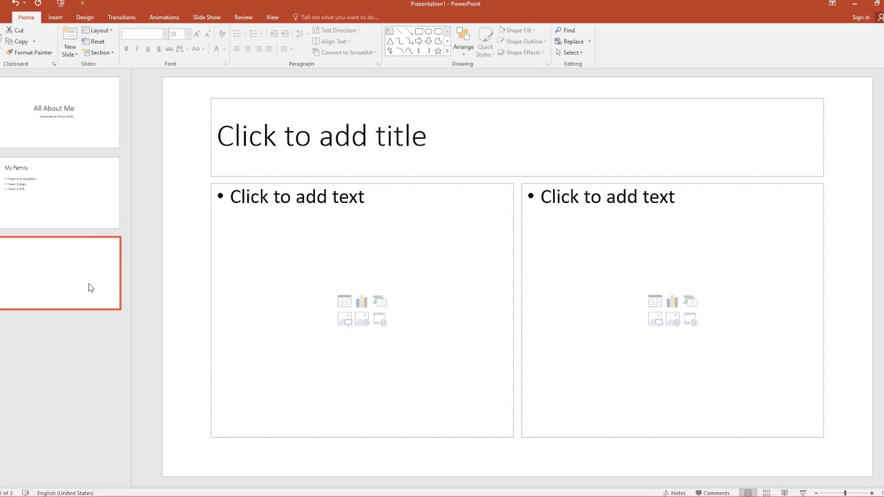Click Insert Chart icon in right placeholder

673,301
